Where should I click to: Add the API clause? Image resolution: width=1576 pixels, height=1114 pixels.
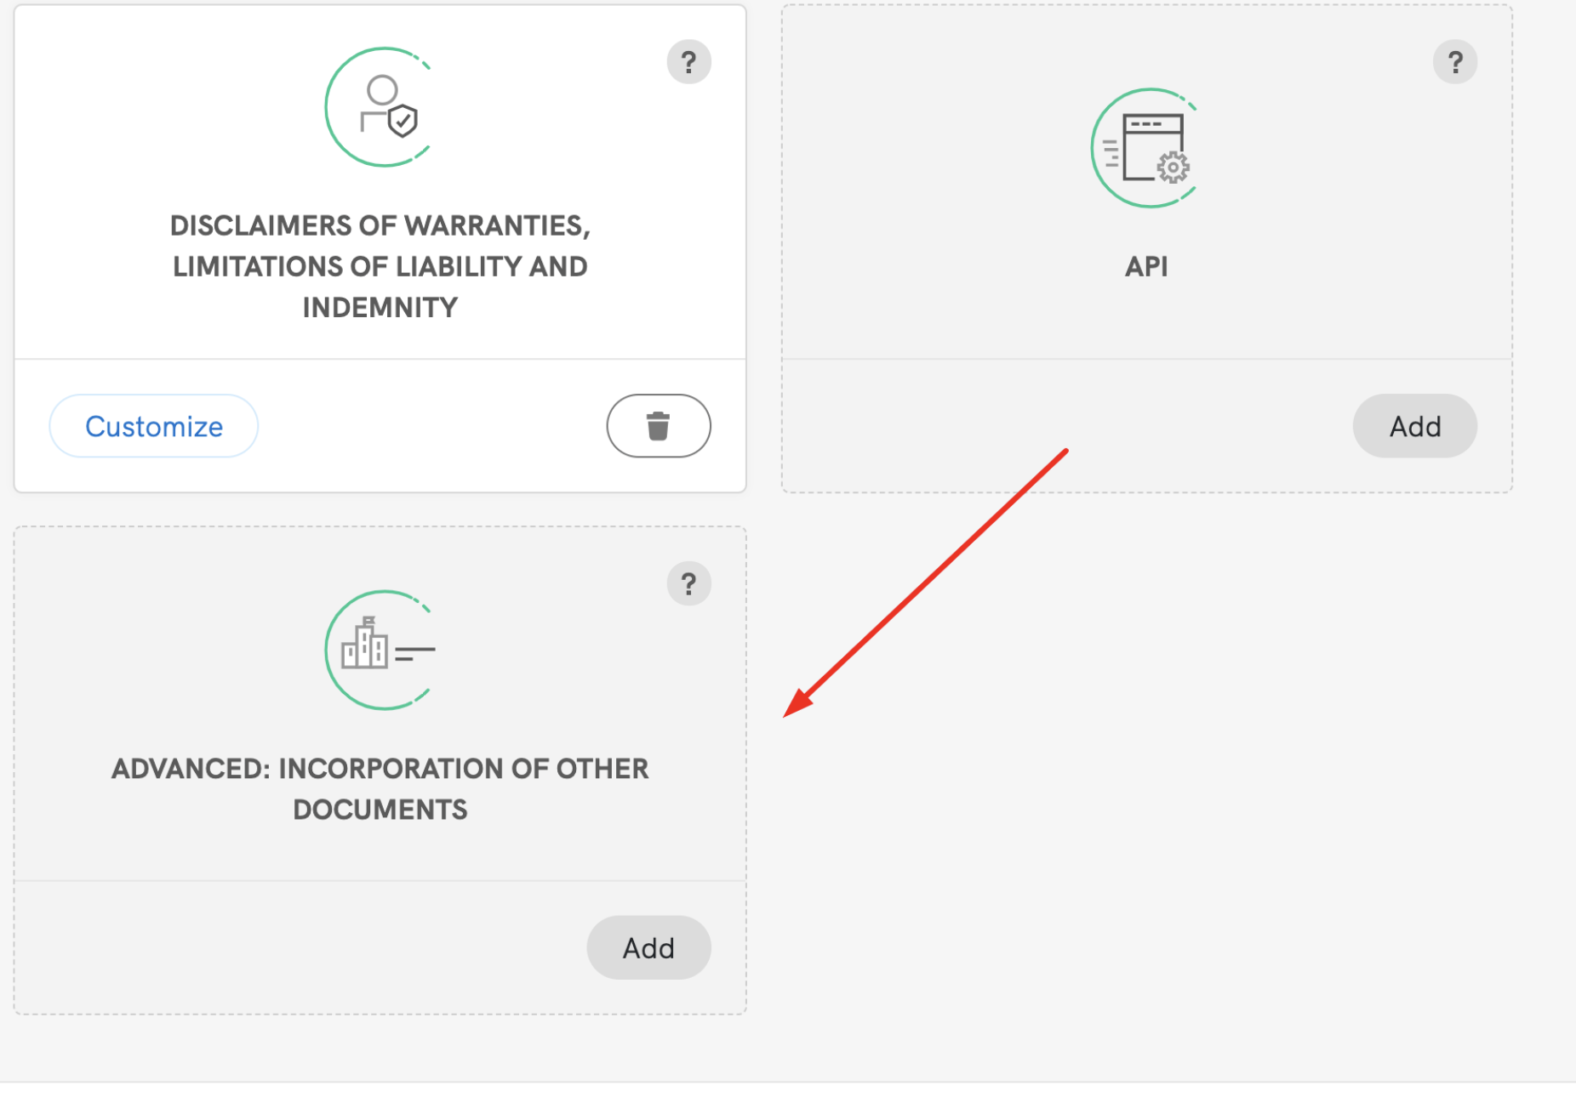[1414, 426]
